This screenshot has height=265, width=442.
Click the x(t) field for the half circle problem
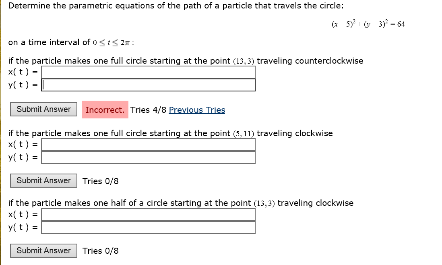pyautogui.click(x=149, y=214)
